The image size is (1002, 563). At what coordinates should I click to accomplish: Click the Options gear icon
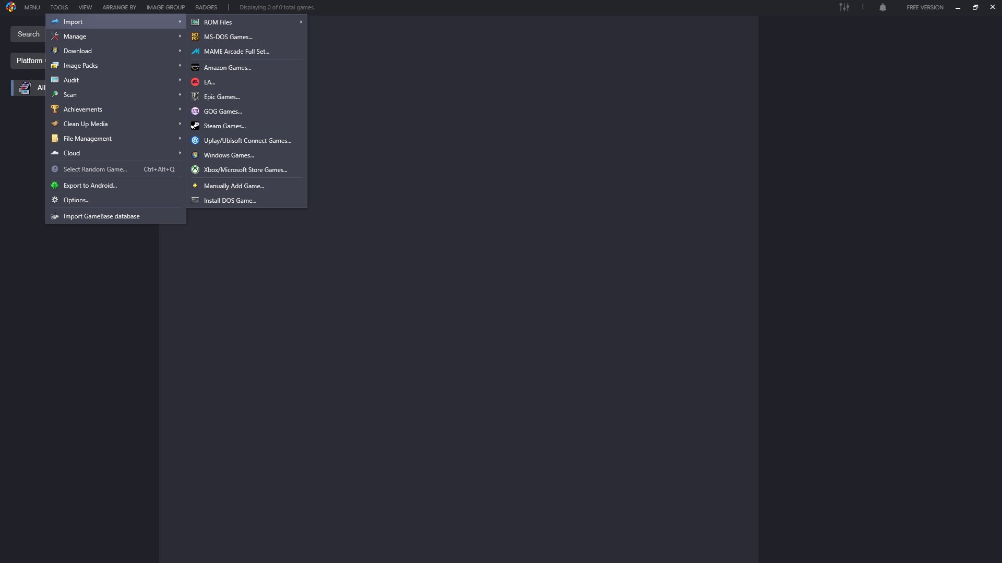(55, 200)
